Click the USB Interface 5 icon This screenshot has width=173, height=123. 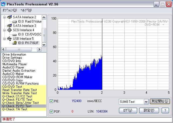10,39
